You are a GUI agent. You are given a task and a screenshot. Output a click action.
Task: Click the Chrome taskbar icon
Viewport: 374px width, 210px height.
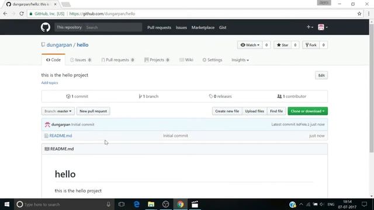point(181,204)
